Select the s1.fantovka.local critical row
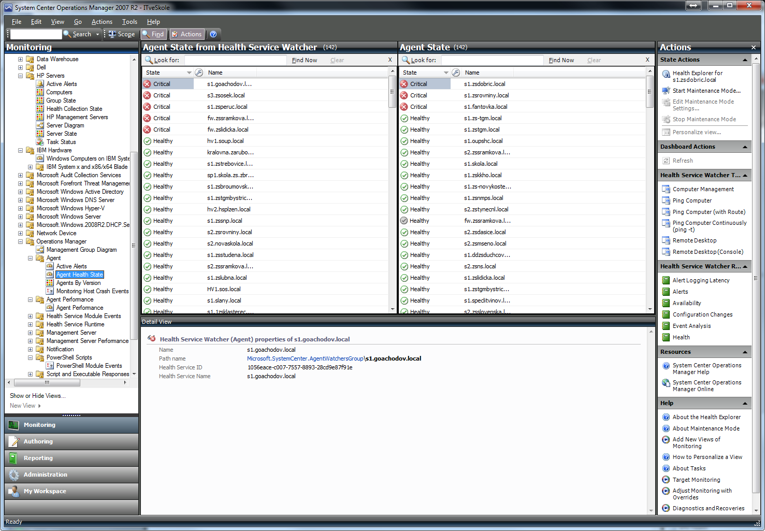The image size is (765, 531). pos(522,107)
